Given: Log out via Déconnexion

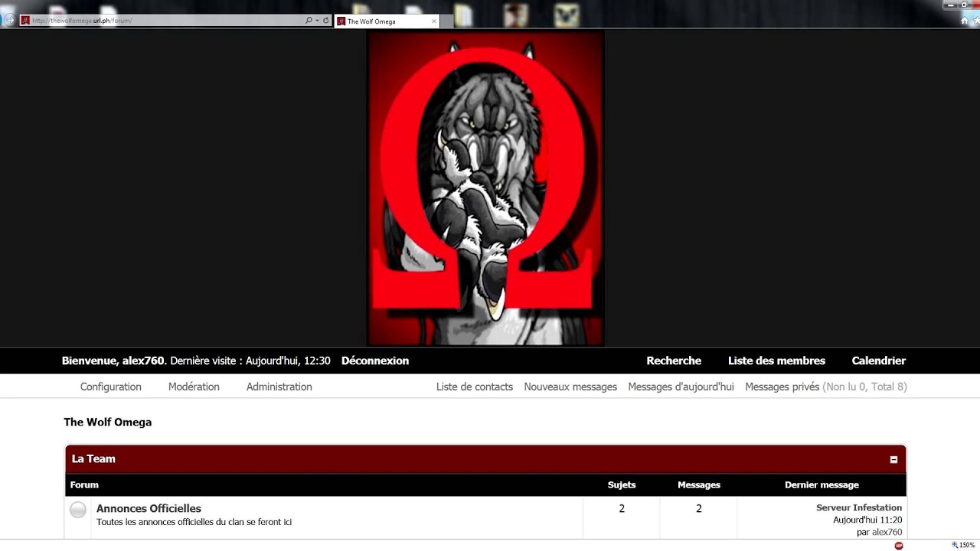Looking at the screenshot, I should point(375,360).
